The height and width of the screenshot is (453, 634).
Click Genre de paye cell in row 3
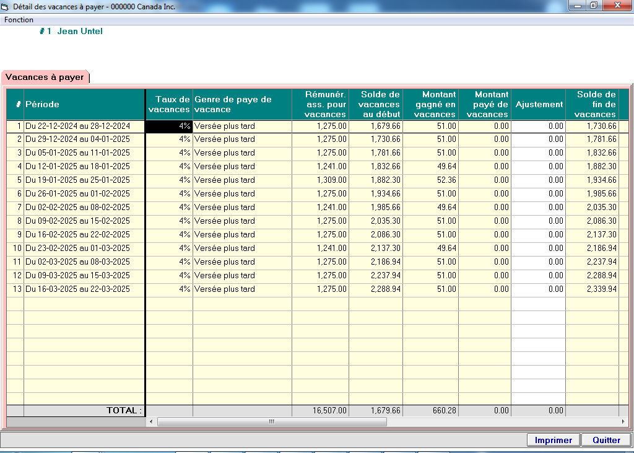[x=241, y=153]
